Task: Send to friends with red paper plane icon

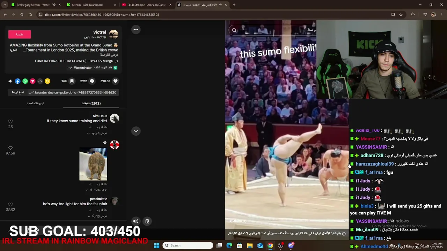Action: [x=32, y=81]
